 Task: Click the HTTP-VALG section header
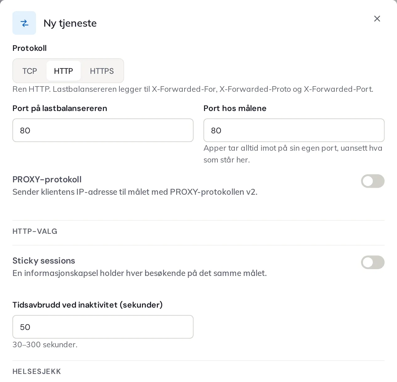click(x=35, y=231)
